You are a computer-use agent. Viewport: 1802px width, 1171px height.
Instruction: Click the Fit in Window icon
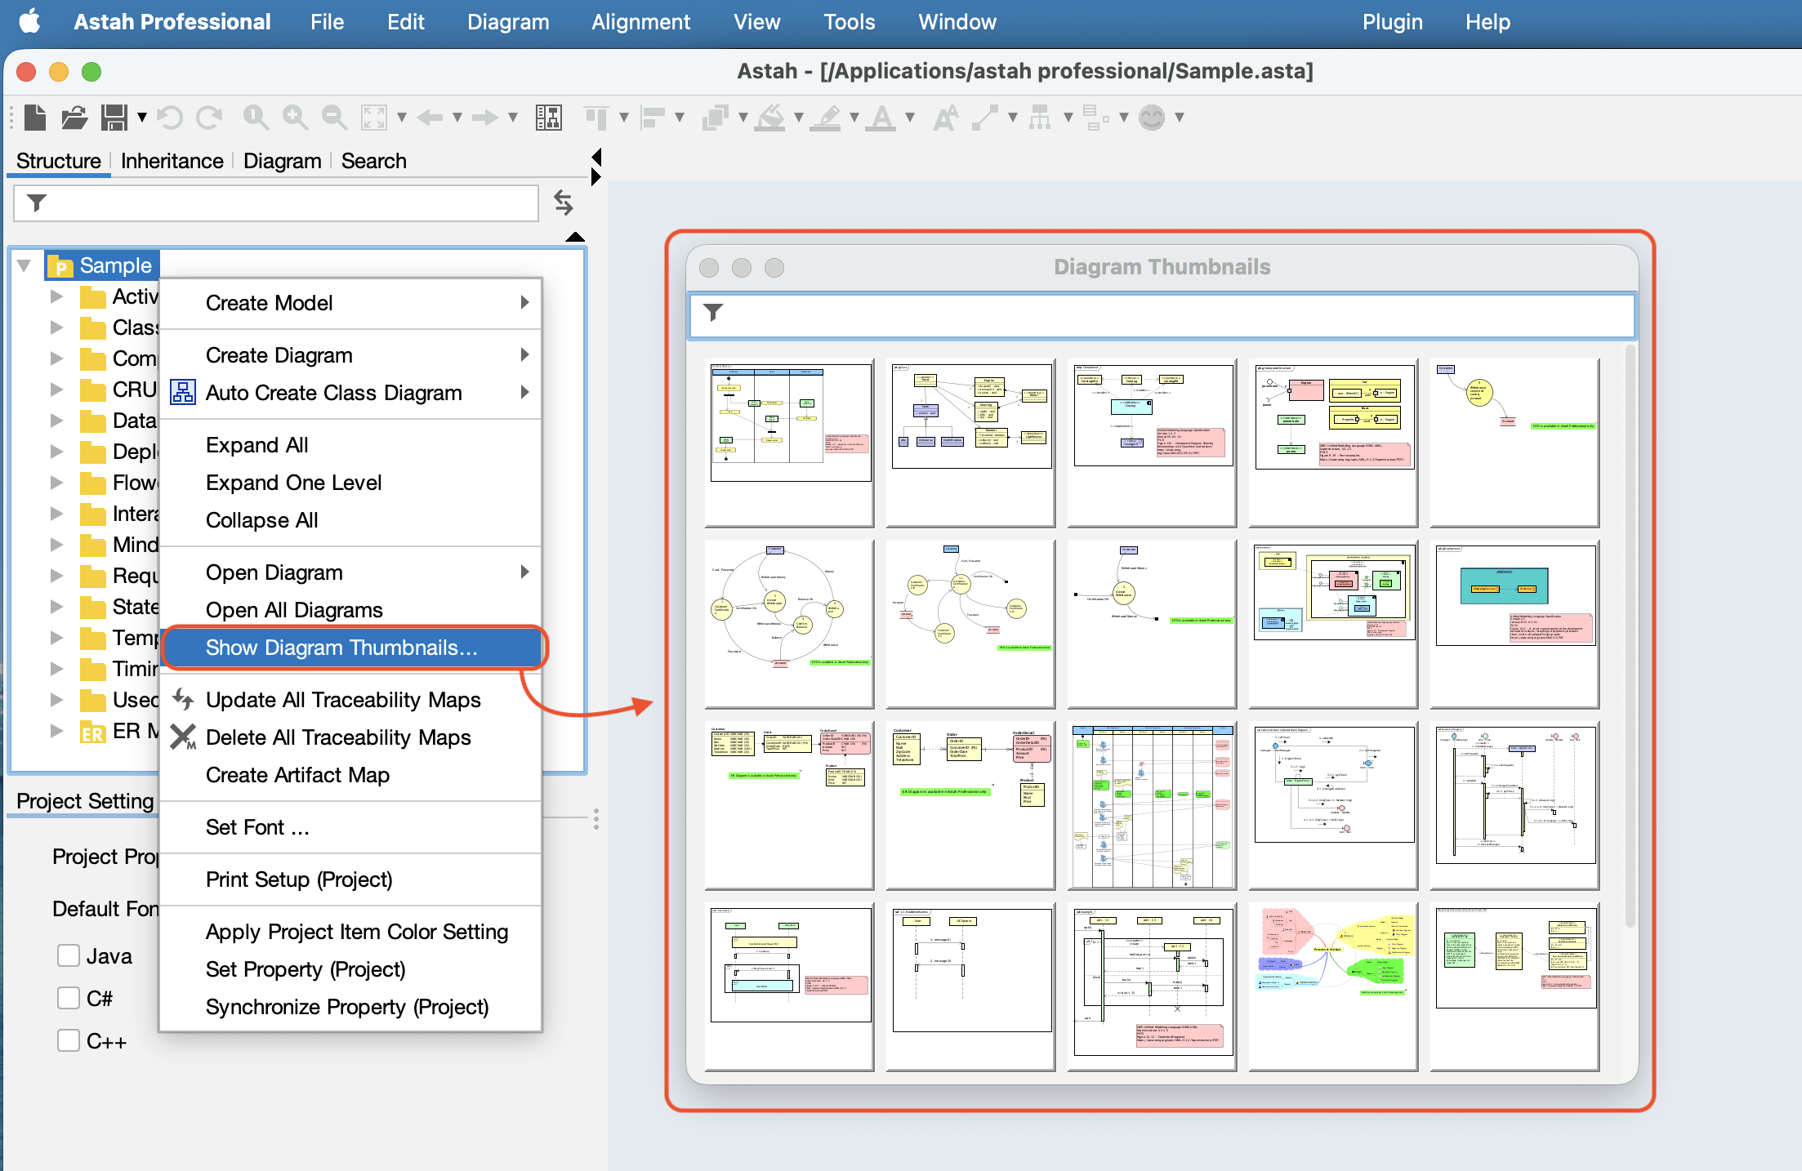coord(373,118)
